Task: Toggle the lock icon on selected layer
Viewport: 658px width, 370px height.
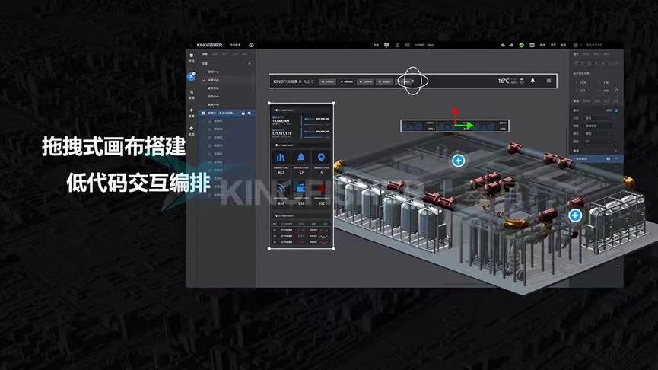Action: 243,113
